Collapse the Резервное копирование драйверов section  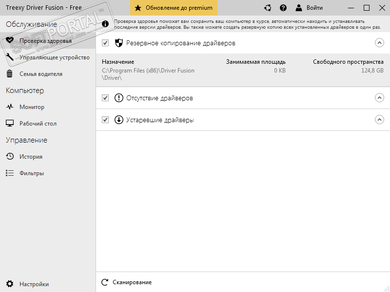tap(379, 43)
